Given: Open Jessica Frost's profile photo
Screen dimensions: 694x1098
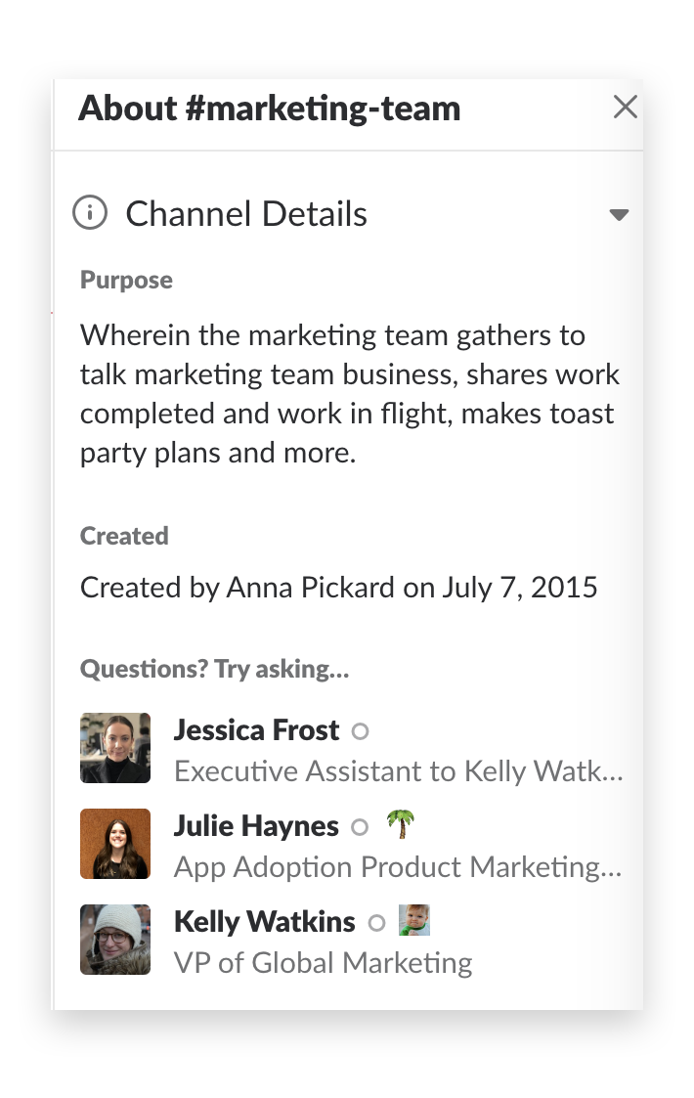Looking at the screenshot, I should click(x=115, y=747).
